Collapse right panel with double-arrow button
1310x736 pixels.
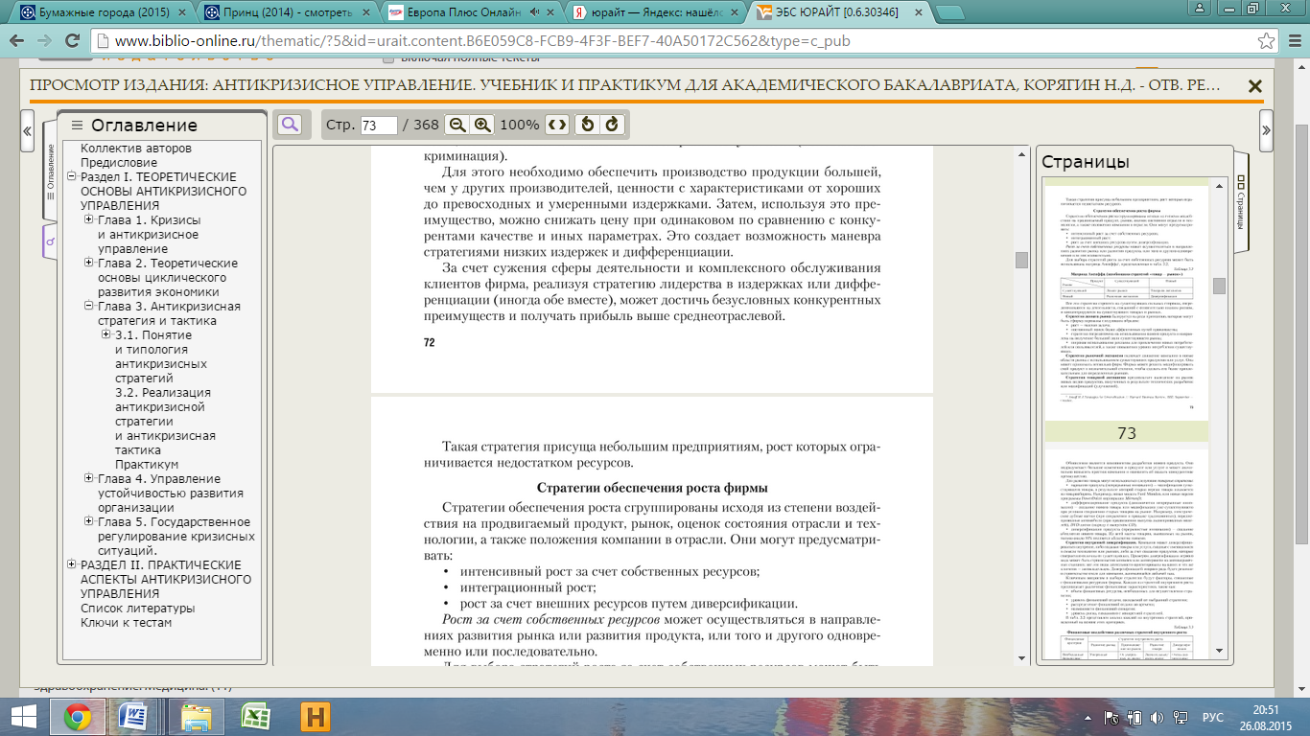point(1267,130)
